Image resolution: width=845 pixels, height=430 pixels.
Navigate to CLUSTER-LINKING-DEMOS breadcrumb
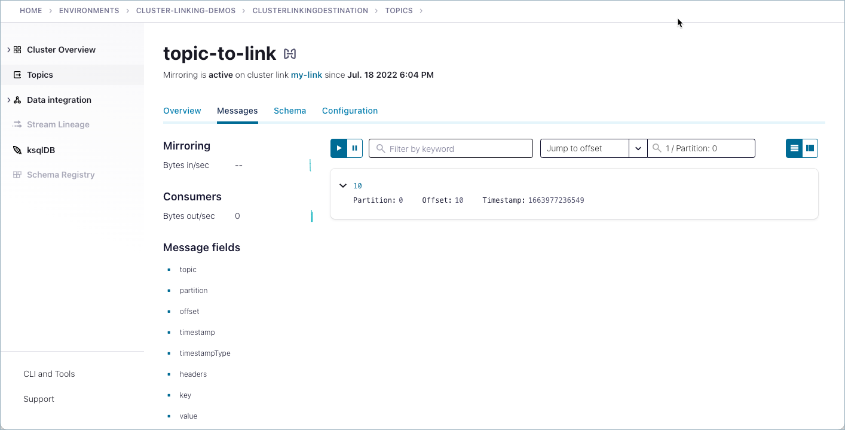coord(186,10)
